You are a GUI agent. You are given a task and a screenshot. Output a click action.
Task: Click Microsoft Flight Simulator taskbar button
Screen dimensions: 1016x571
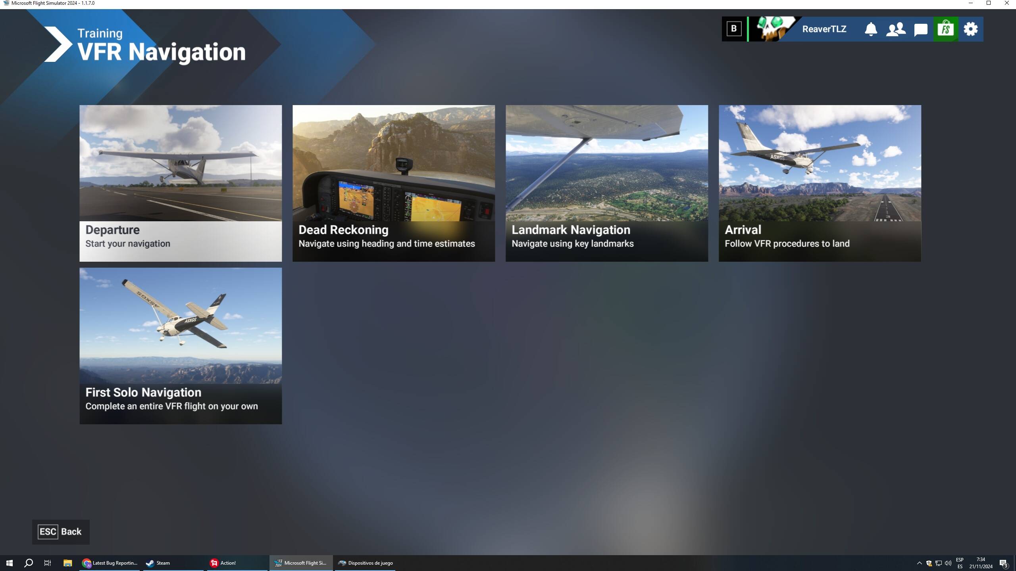[x=301, y=563]
